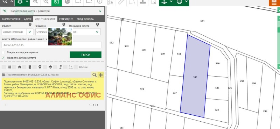
Task: Open the Община Столична dropdown
Action: (42, 32)
